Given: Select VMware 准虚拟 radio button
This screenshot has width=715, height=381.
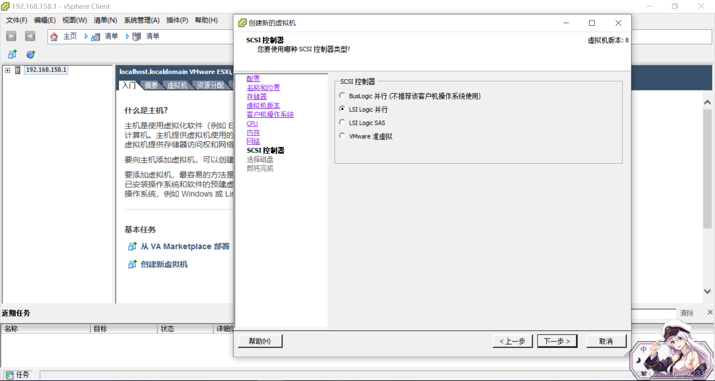Looking at the screenshot, I should point(342,136).
